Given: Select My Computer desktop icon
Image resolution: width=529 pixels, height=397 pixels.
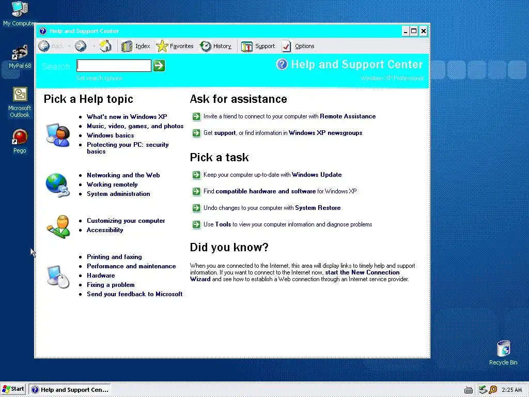Looking at the screenshot, I should [x=20, y=13].
